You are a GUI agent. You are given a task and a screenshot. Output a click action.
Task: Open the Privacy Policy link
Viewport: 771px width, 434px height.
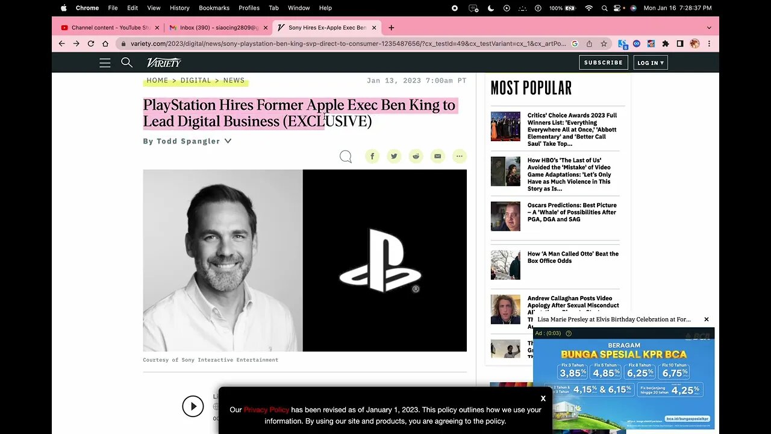point(266,410)
